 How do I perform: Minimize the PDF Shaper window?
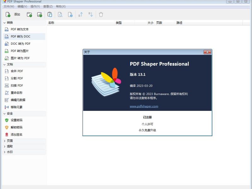click(x=230, y=2)
